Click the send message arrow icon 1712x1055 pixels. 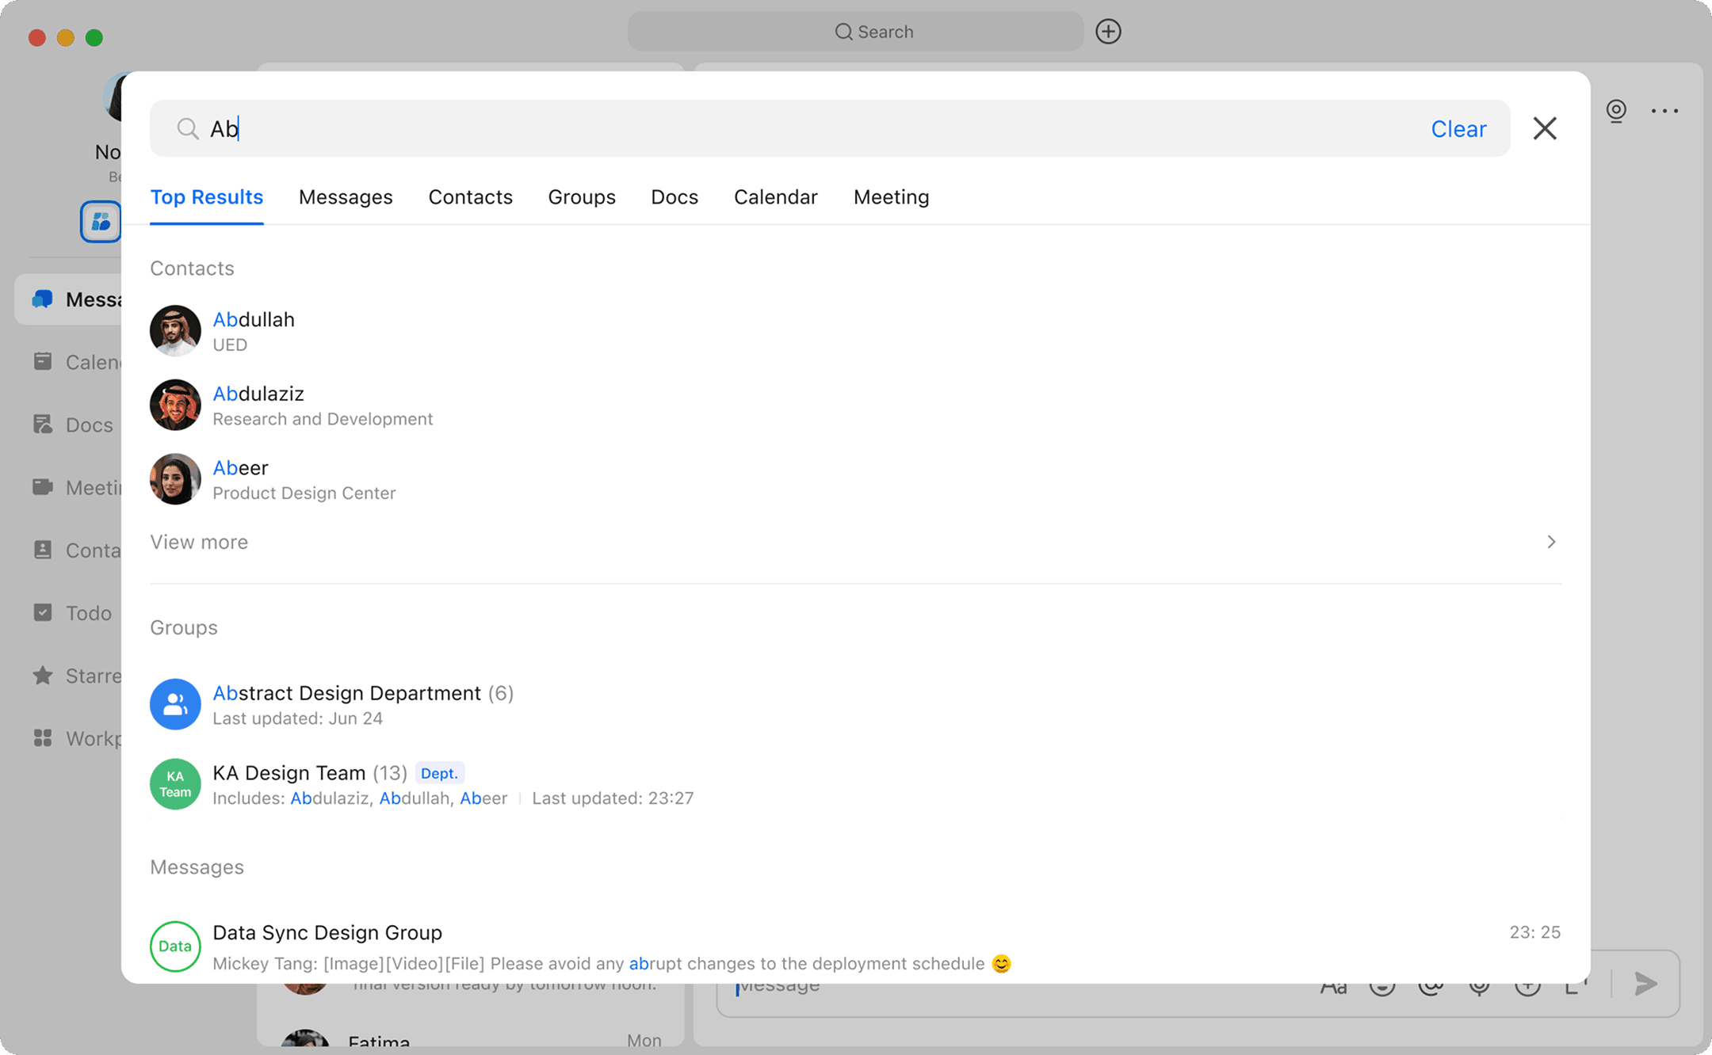[1646, 984]
